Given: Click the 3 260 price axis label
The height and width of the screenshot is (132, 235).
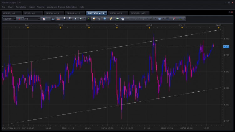Looking at the screenshot, I should click(226, 38).
